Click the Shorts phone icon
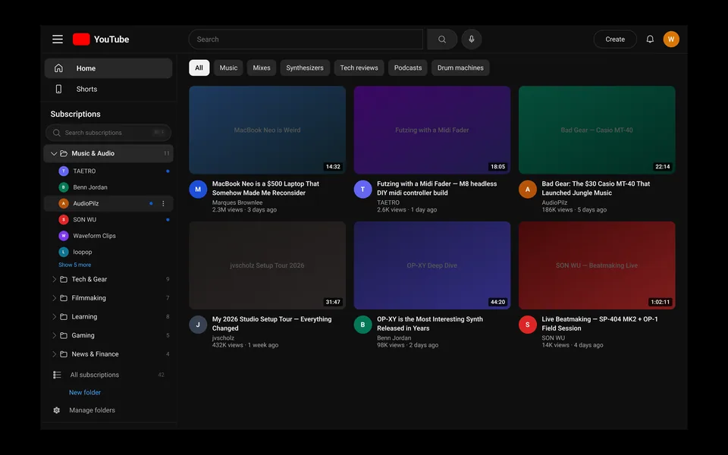Image resolution: width=728 pixels, height=455 pixels. 58,89
